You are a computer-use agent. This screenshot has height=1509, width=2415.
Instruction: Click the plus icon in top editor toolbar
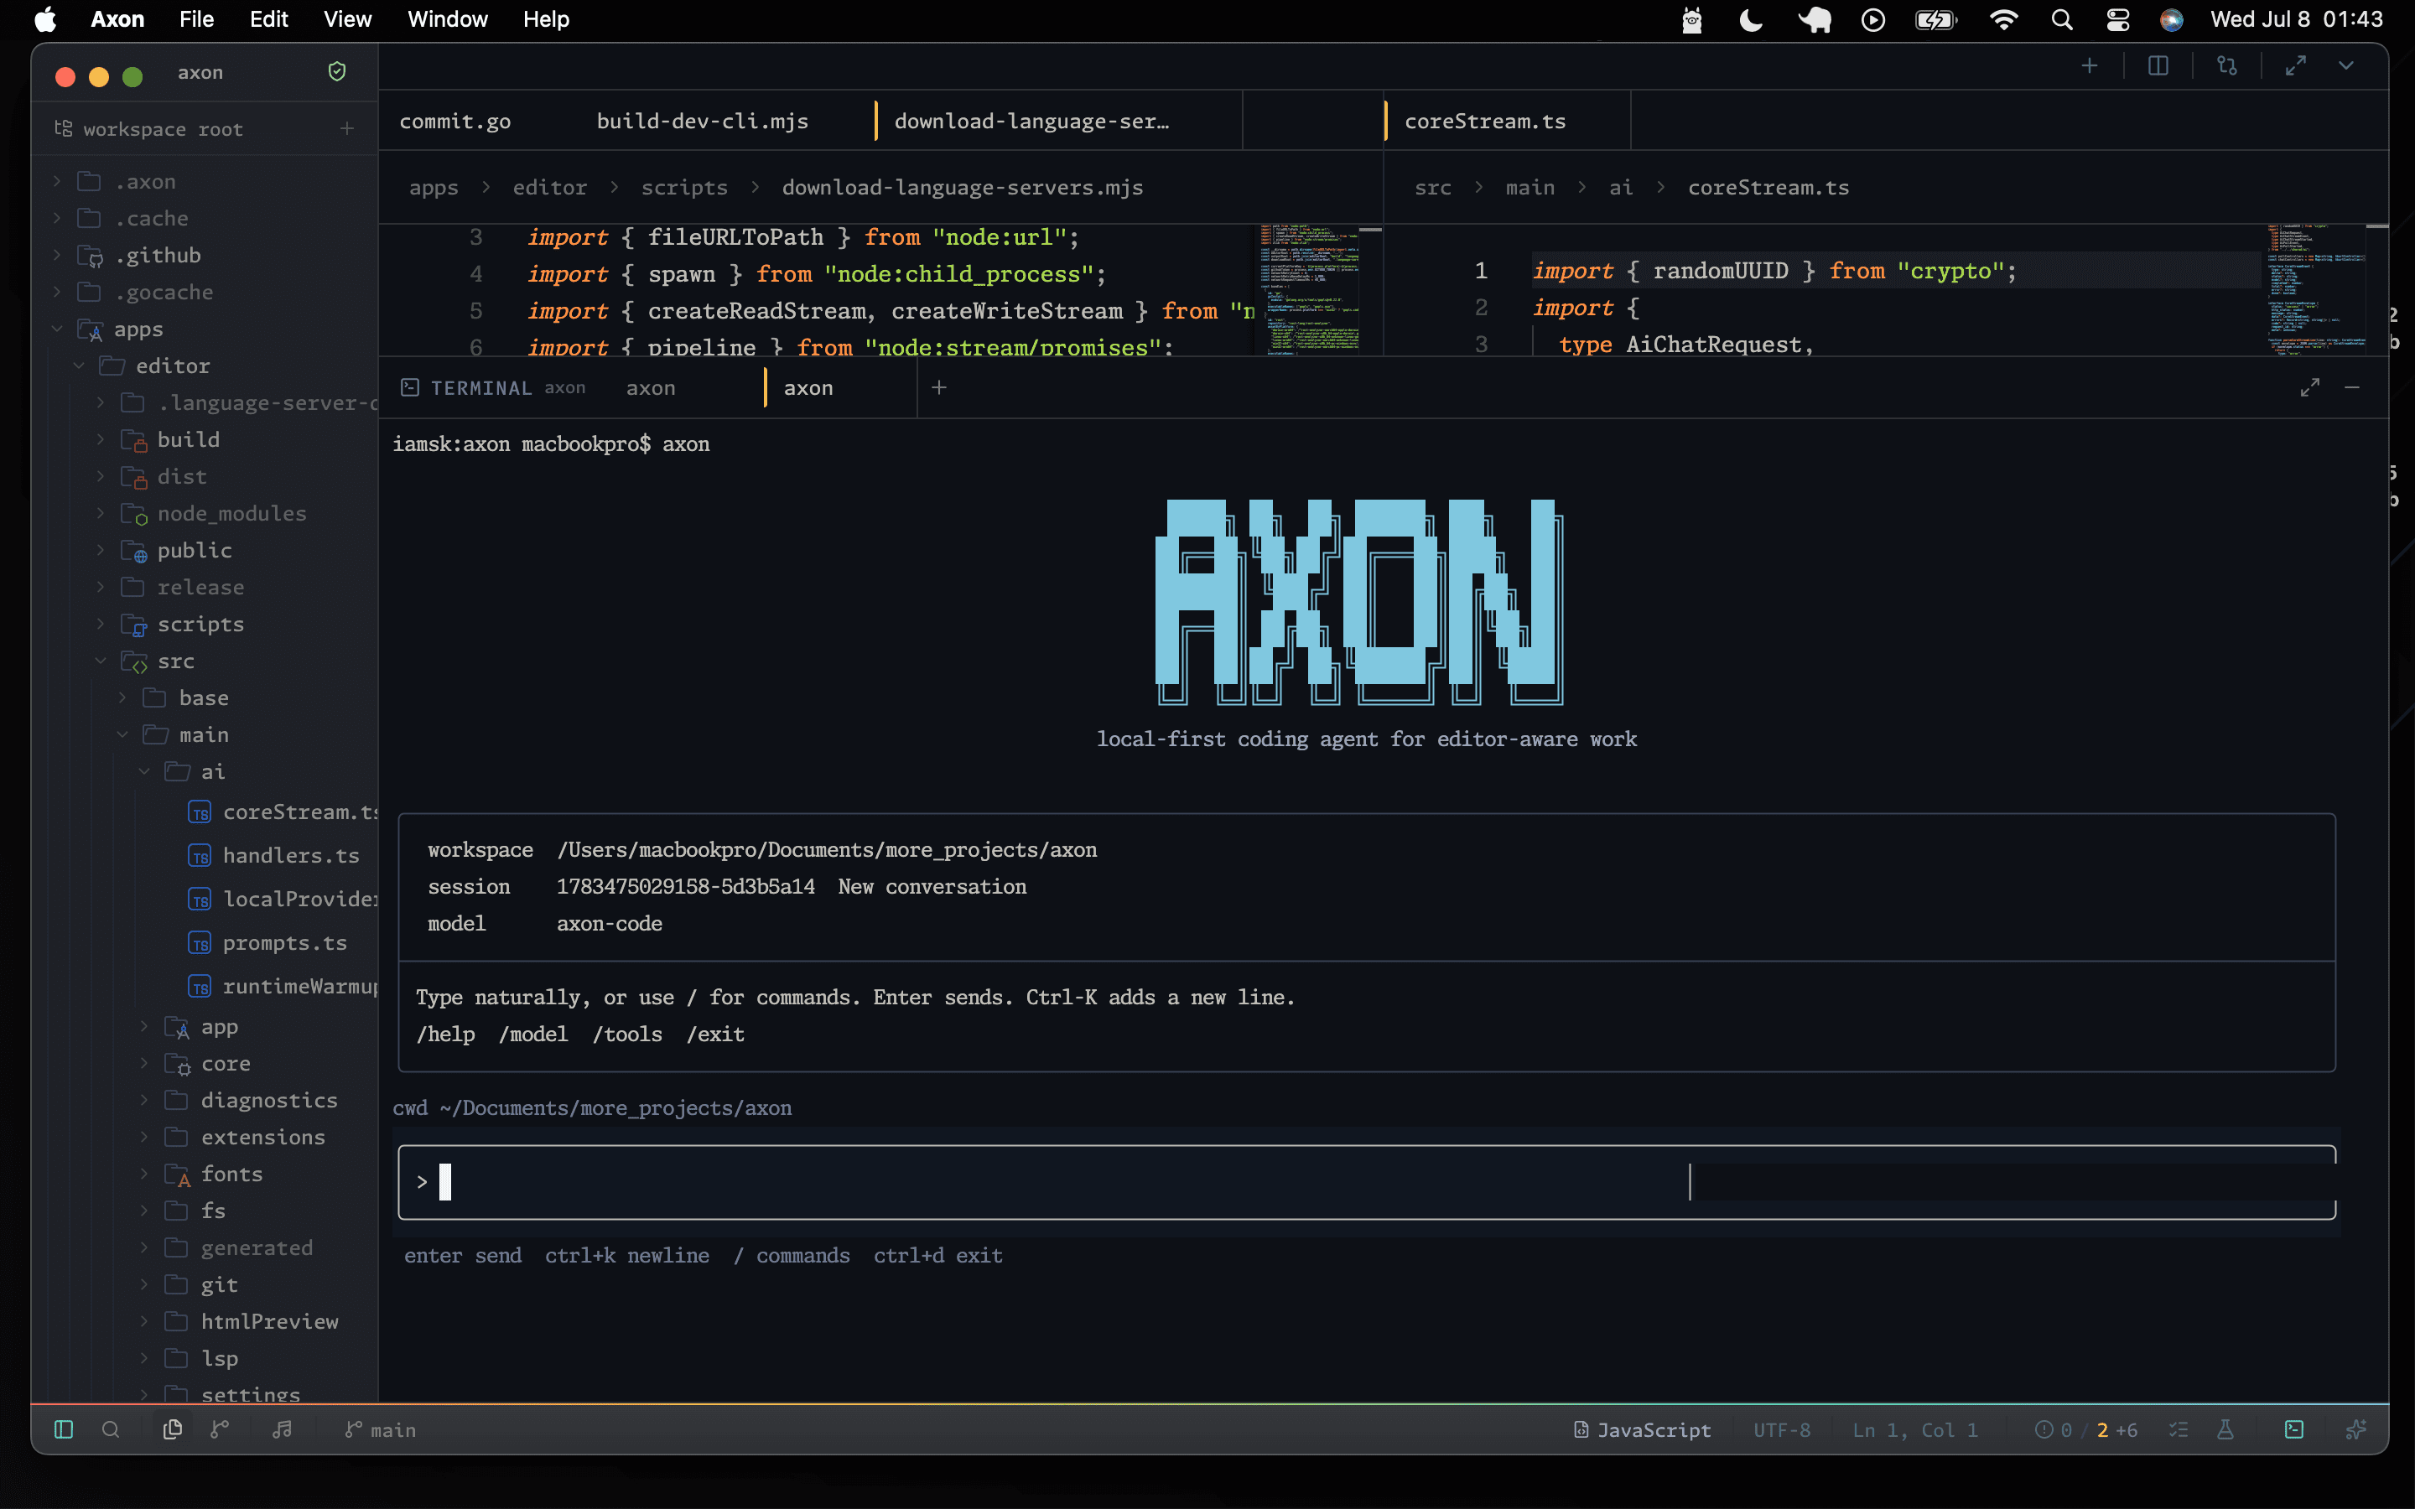(x=2090, y=66)
